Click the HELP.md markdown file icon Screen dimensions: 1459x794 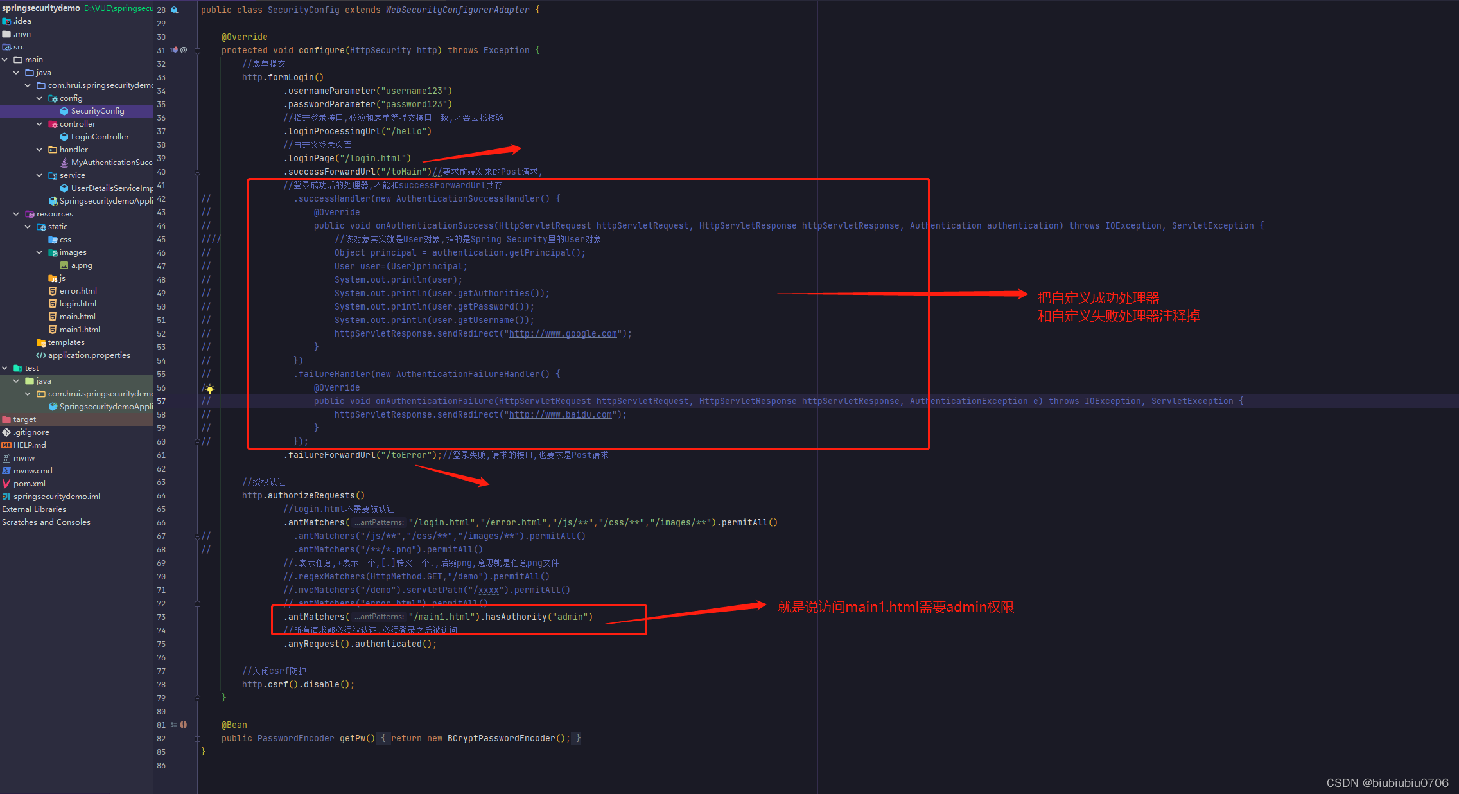pos(6,445)
